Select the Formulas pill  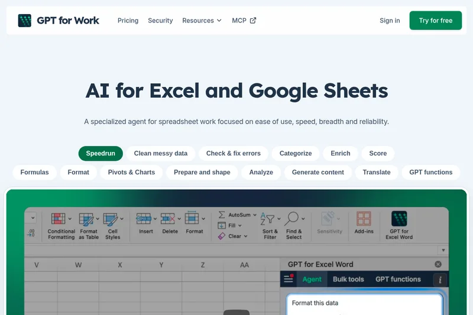(x=34, y=173)
